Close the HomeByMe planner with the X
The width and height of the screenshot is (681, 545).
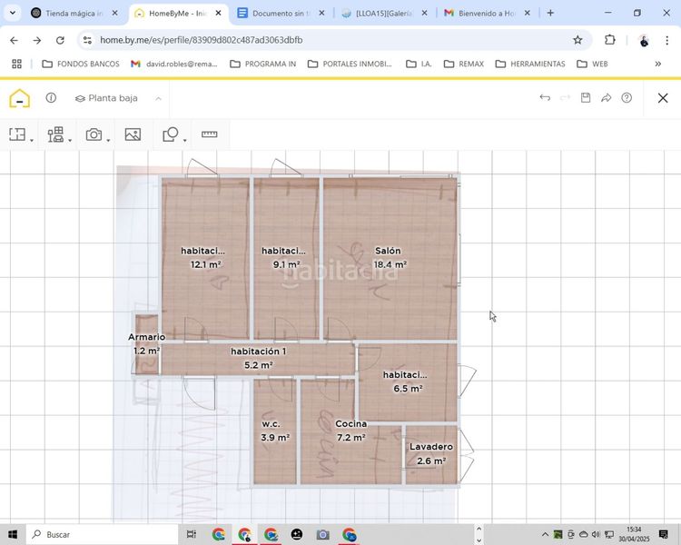[663, 98]
